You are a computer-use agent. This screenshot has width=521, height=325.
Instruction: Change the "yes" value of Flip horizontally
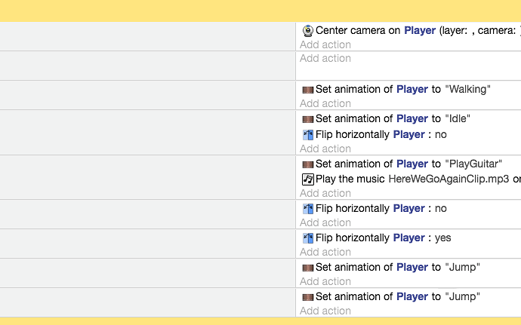coord(443,238)
